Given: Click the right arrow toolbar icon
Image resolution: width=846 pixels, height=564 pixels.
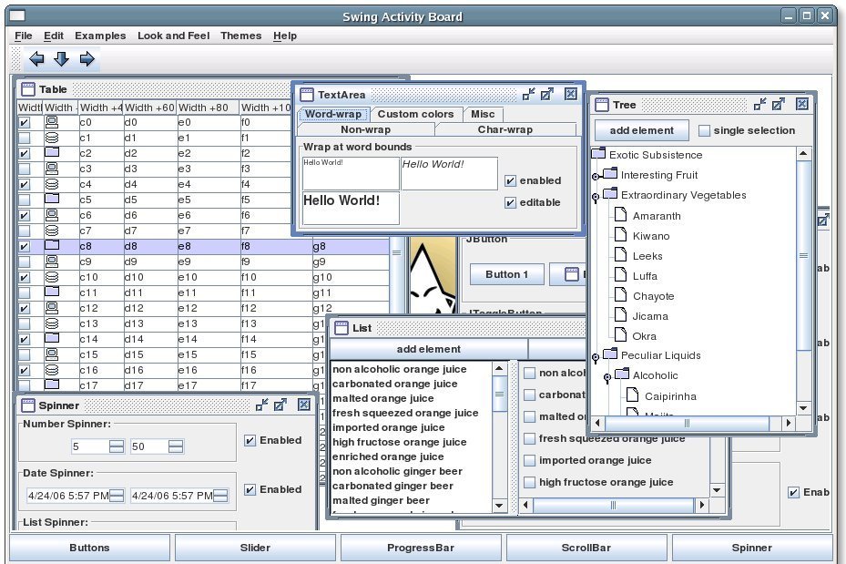Looking at the screenshot, I should point(87,59).
